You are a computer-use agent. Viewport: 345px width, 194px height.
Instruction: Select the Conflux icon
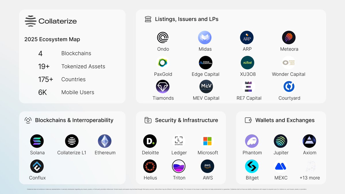pyautogui.click(x=37, y=166)
